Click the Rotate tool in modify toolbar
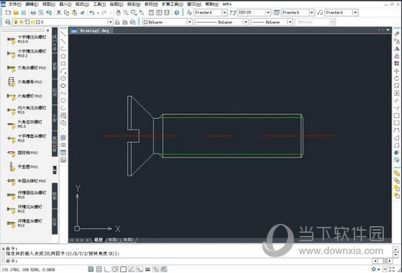This screenshot has width=402, height=273. pos(397,78)
